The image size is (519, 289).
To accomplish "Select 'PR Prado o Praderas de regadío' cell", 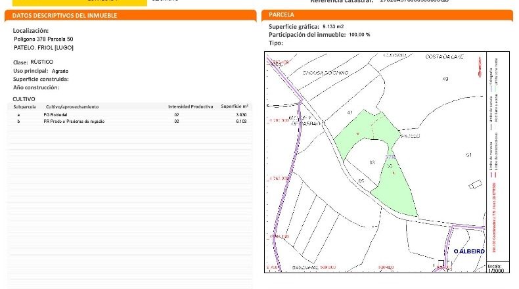I will (x=74, y=122).
